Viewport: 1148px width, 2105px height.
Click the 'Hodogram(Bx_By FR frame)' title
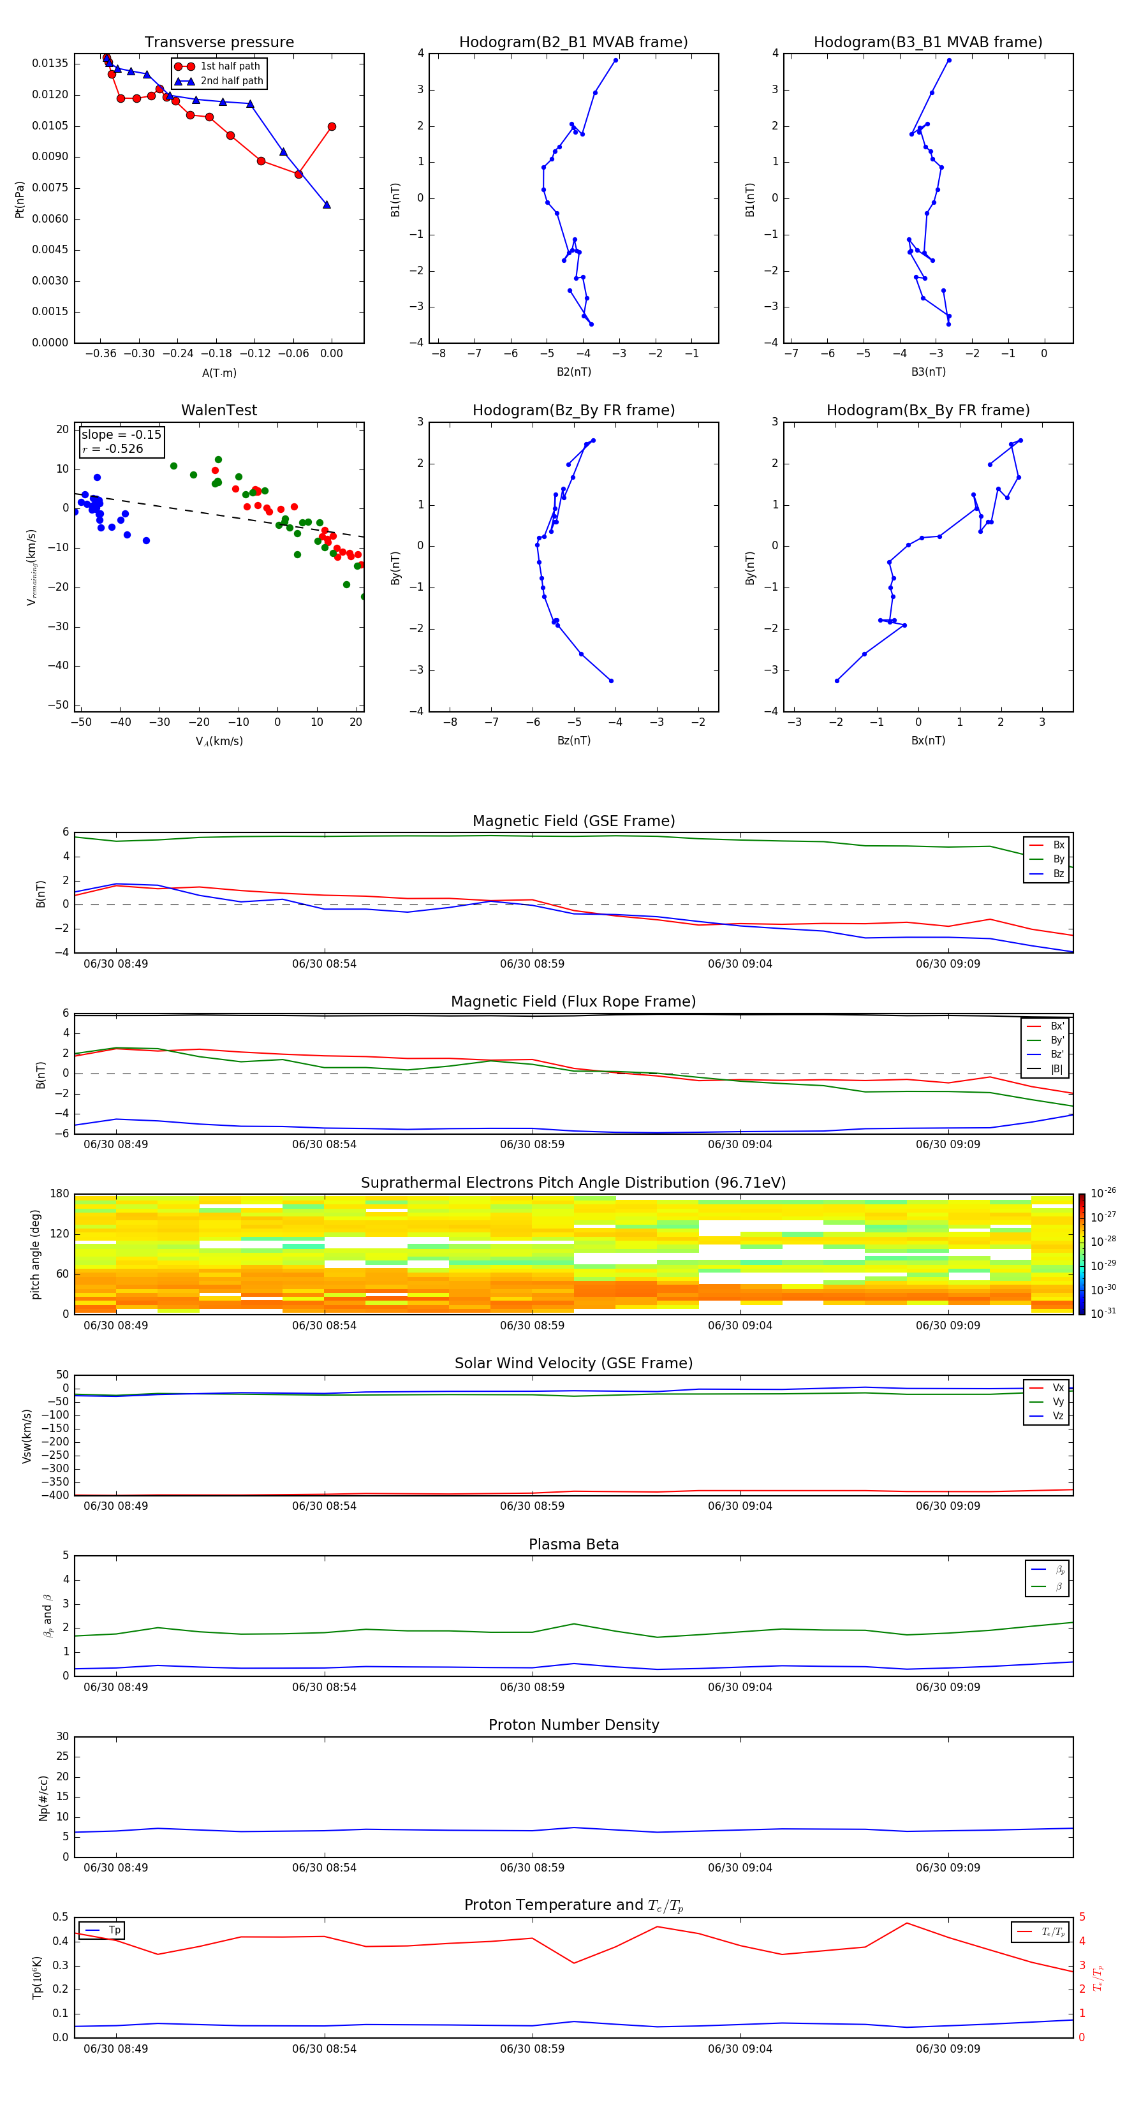928,410
